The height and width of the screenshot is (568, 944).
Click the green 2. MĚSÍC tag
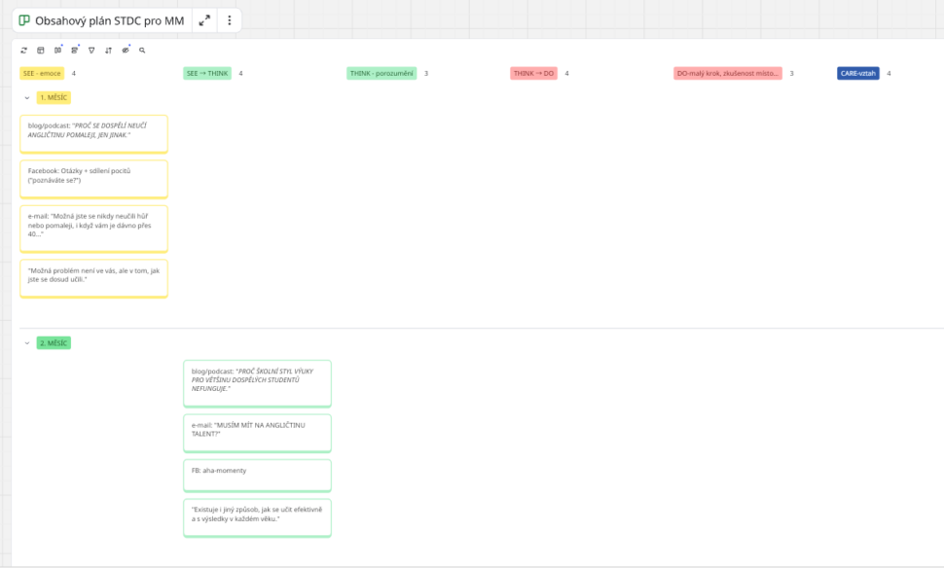point(54,342)
